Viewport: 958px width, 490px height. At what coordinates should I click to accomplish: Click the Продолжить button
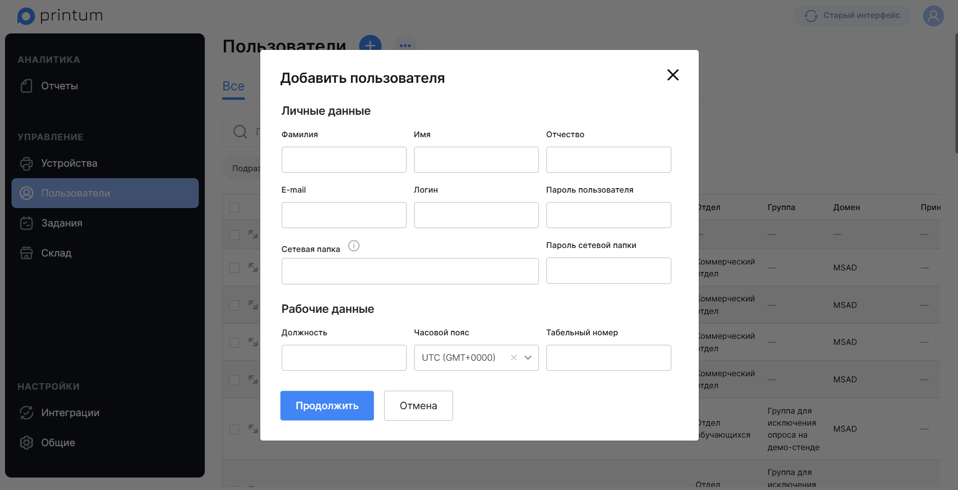pos(327,406)
